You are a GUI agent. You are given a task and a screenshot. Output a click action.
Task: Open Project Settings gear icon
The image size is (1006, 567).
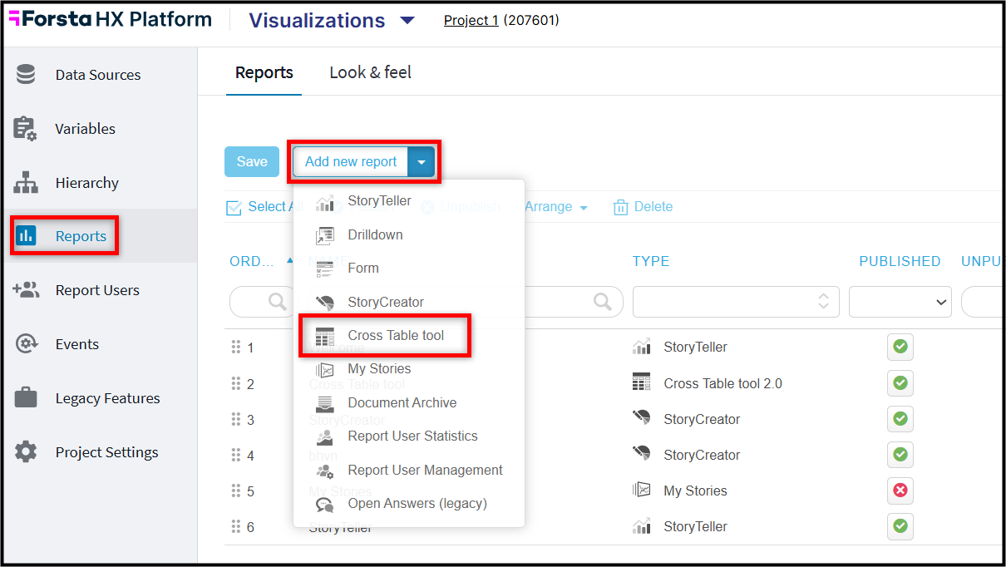point(26,452)
